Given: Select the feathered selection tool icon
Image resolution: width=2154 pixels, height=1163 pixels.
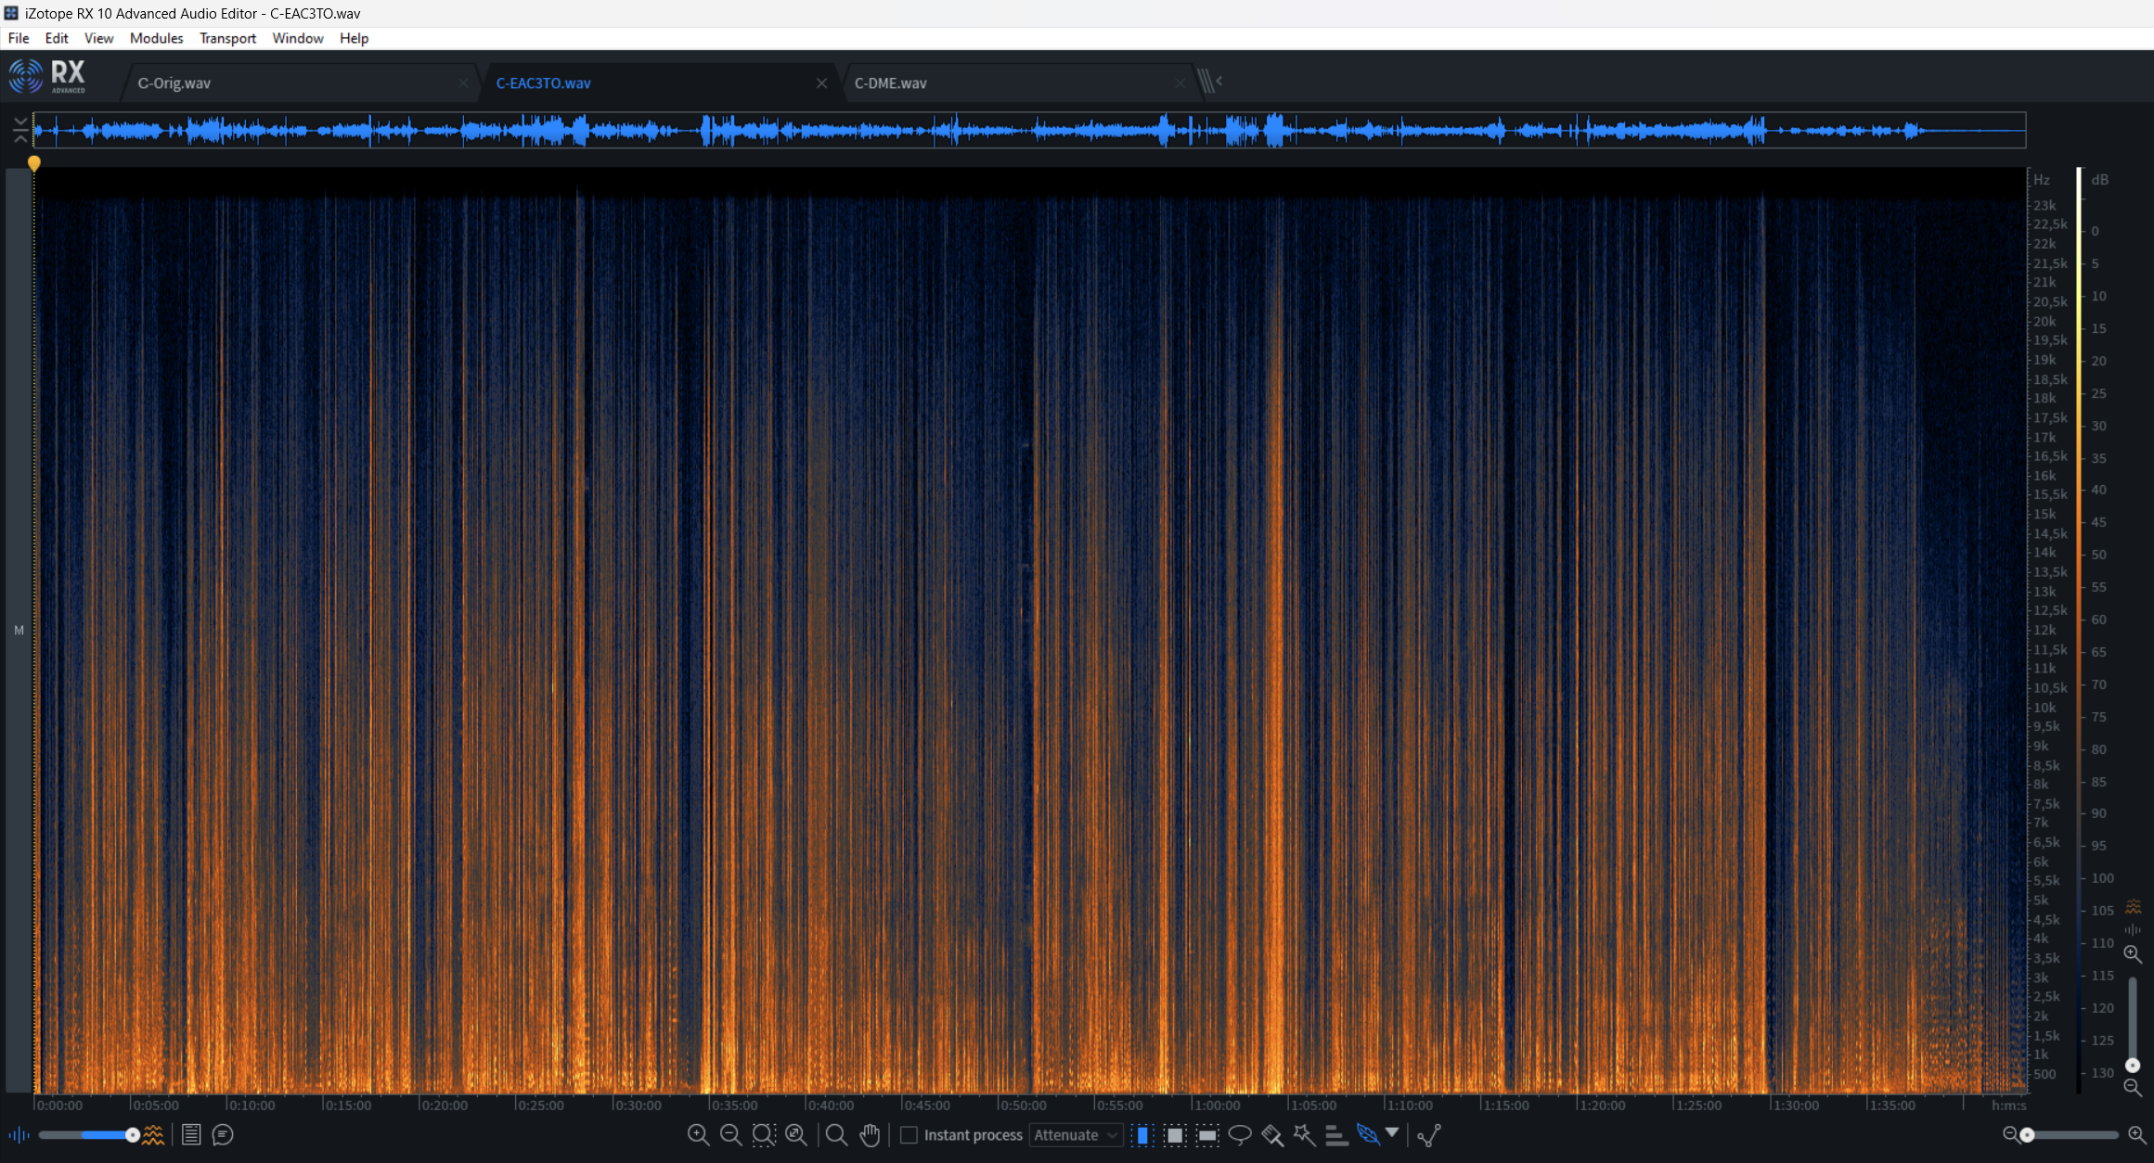Looking at the screenshot, I should (1368, 1134).
